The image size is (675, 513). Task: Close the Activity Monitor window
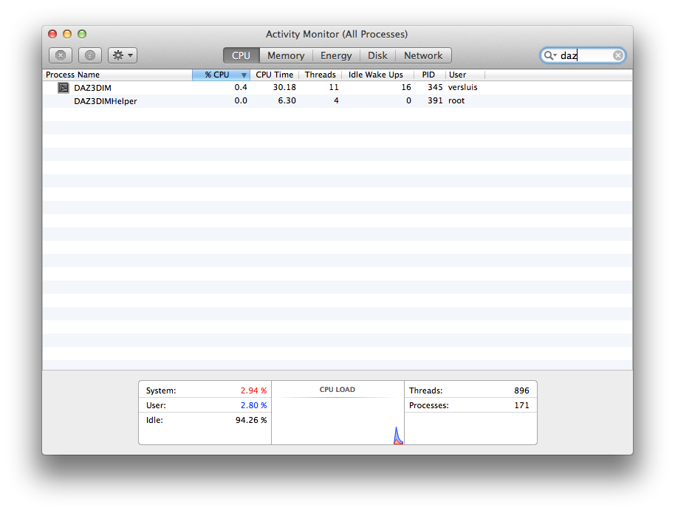(x=52, y=34)
